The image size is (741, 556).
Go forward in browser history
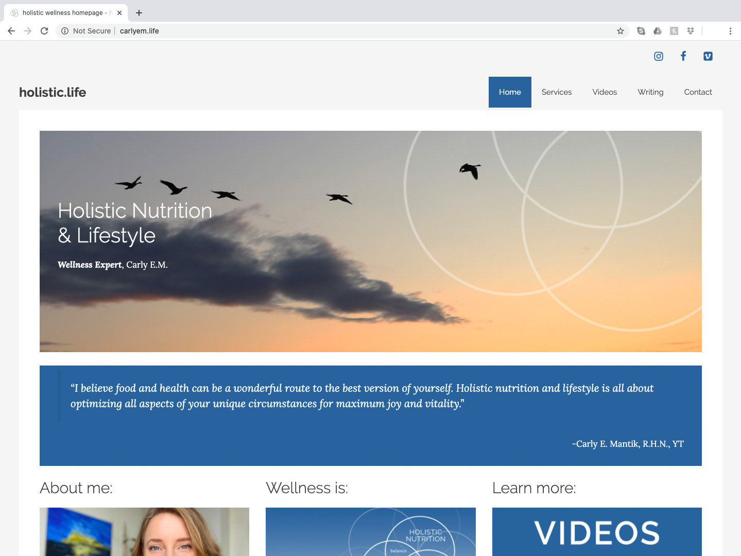click(28, 31)
